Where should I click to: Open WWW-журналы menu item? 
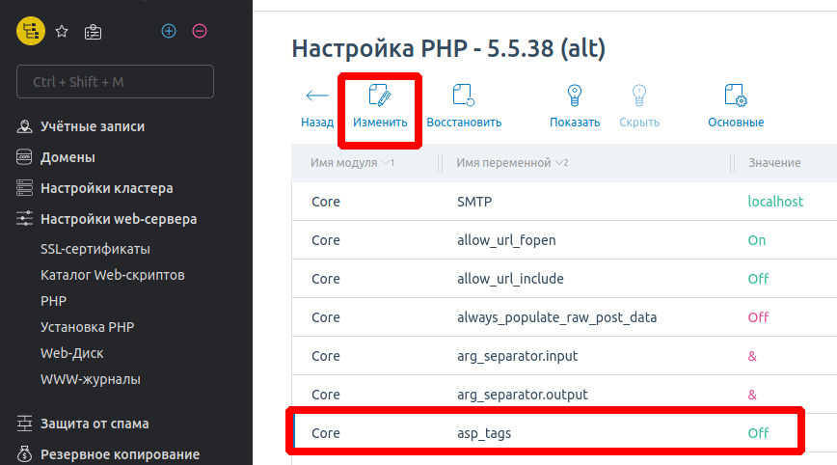click(x=91, y=379)
